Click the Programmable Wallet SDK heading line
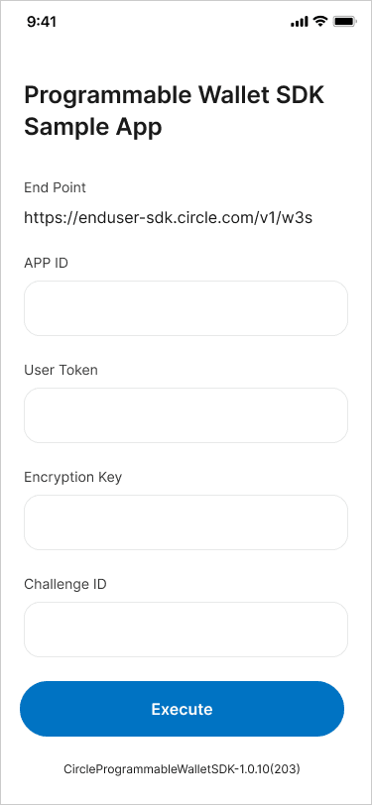 175,96
